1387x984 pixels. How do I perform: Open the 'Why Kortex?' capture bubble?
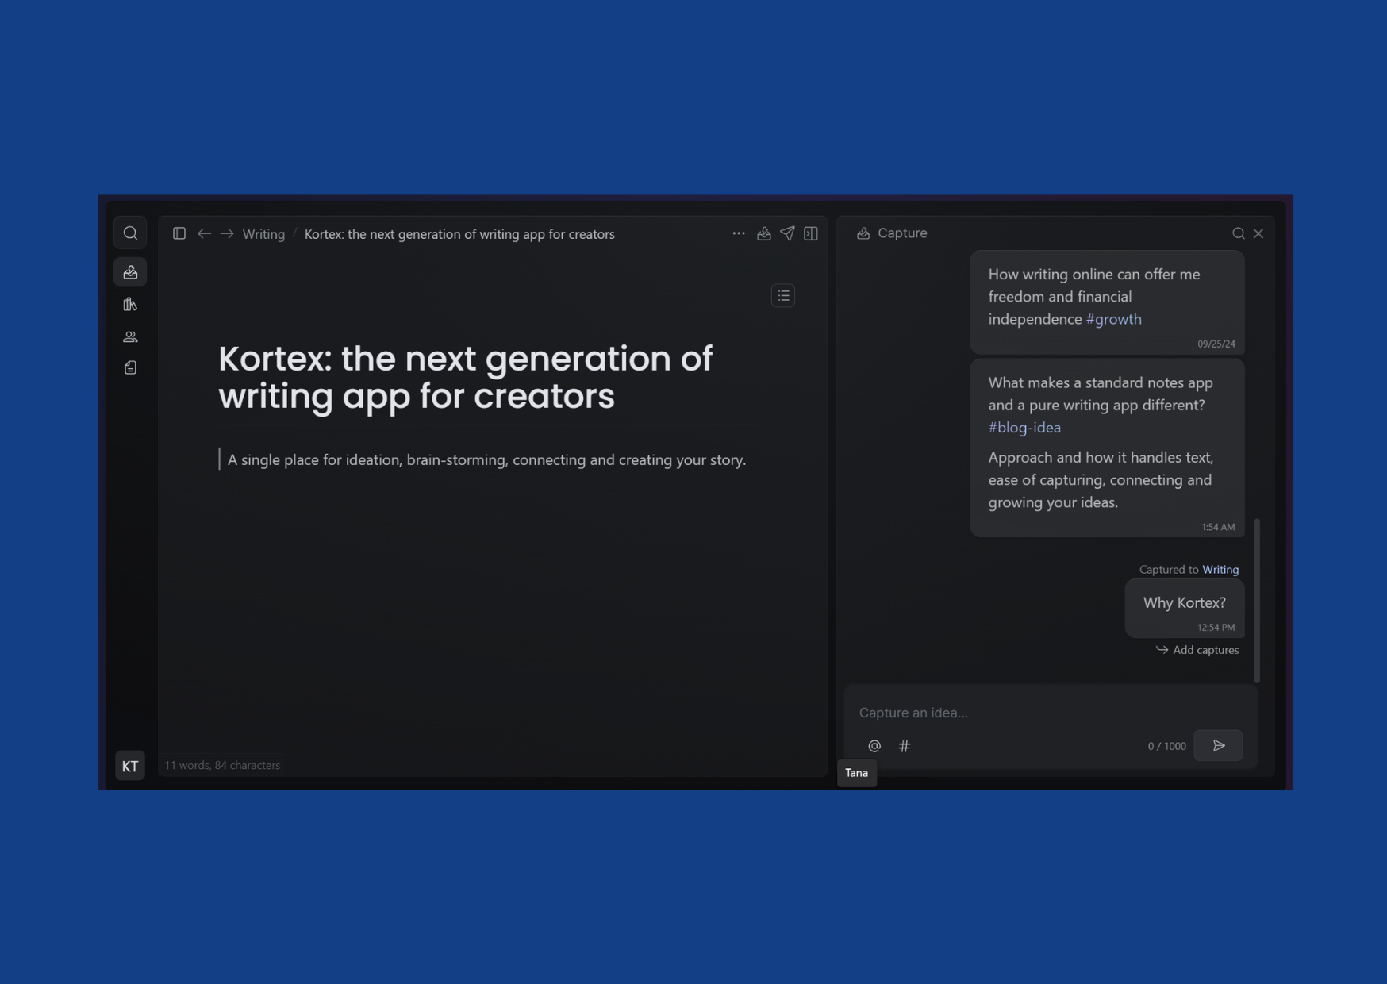(x=1185, y=608)
